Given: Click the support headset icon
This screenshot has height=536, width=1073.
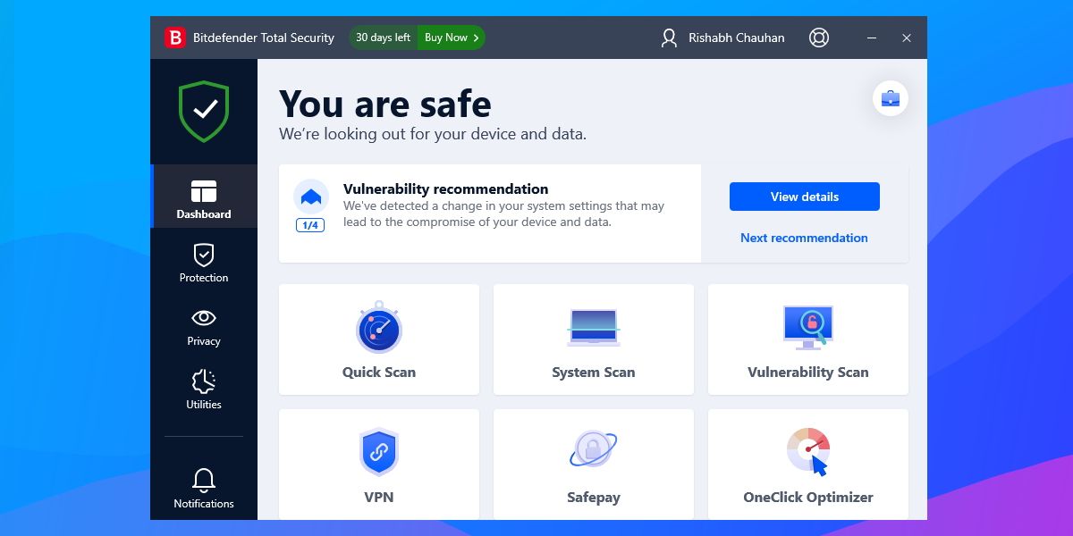Looking at the screenshot, I should tap(818, 38).
